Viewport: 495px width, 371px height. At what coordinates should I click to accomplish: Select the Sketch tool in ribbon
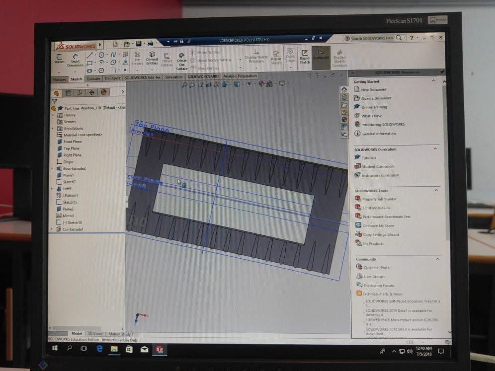pos(59,59)
